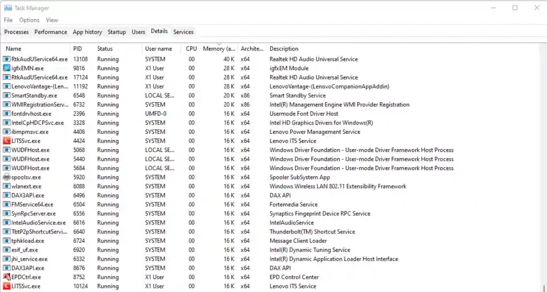This screenshot has height=292, width=547.
Task: Click the fontdrvhost.exe process icon
Action: click(x=6, y=114)
